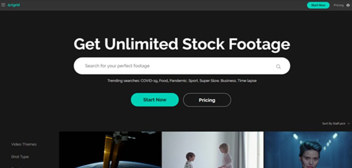Screen dimensions: 352x168
Task: Focus the footage search field
Action: point(182,66)
